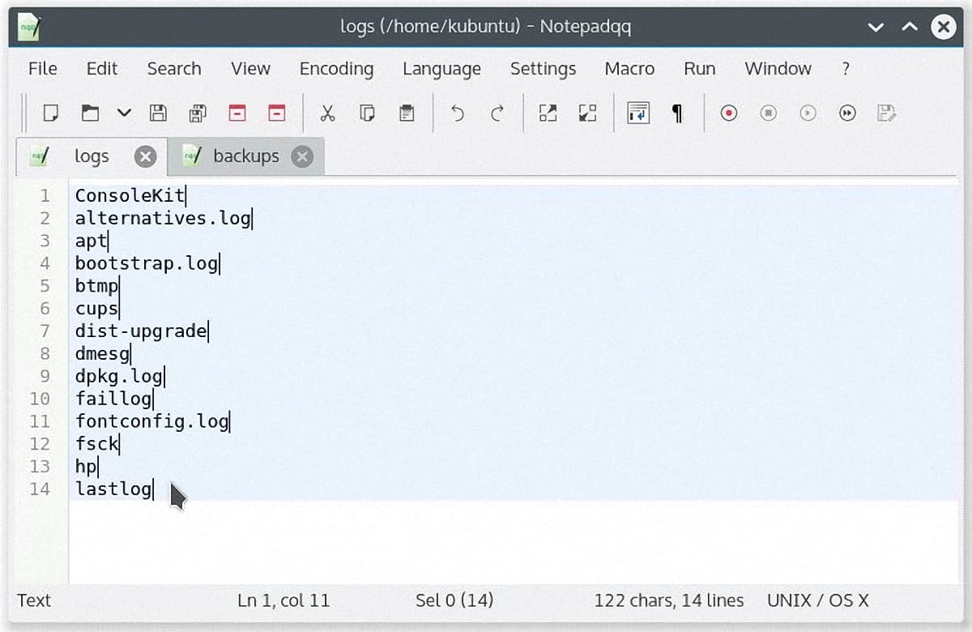Toggle close button on logs tab

point(145,157)
